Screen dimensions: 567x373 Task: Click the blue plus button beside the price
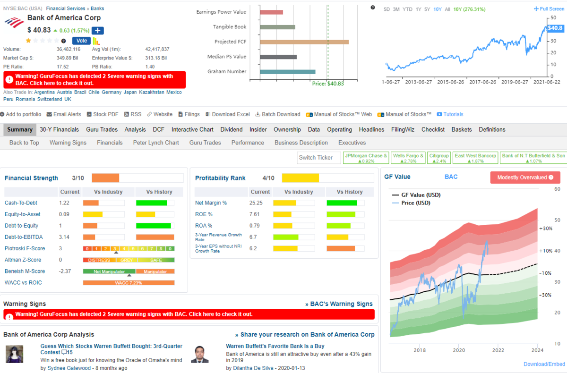point(98,31)
